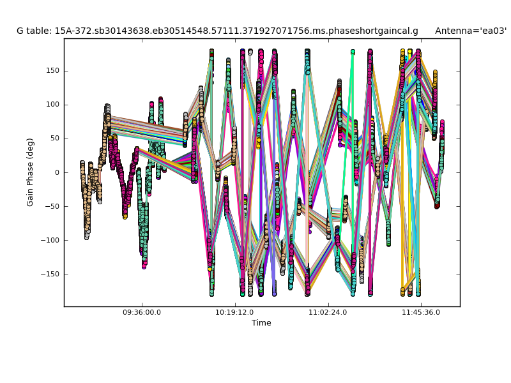Click the 'Gain Phase (deg)' y-axis label

click(30, 172)
